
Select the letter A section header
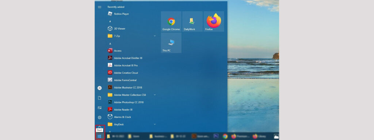[110, 44]
